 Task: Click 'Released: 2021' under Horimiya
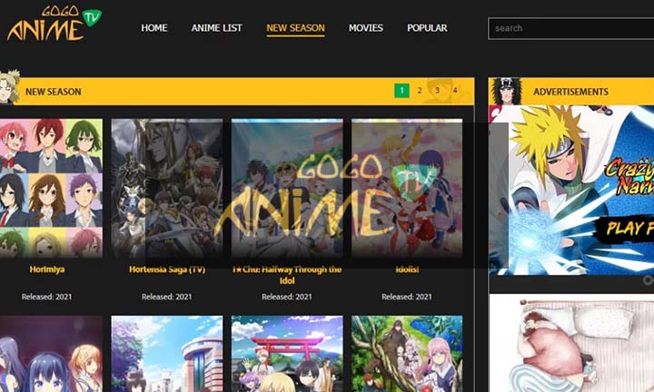click(46, 297)
